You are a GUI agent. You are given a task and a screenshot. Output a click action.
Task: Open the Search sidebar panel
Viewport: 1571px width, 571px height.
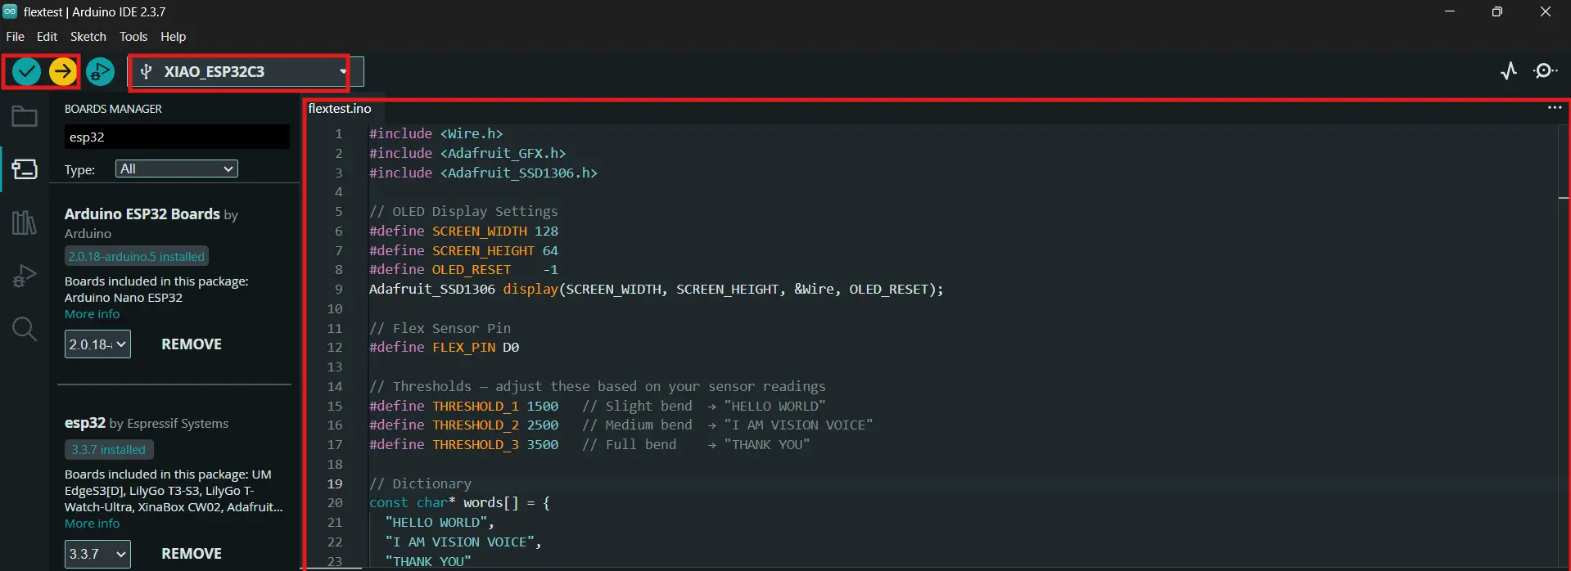25,329
